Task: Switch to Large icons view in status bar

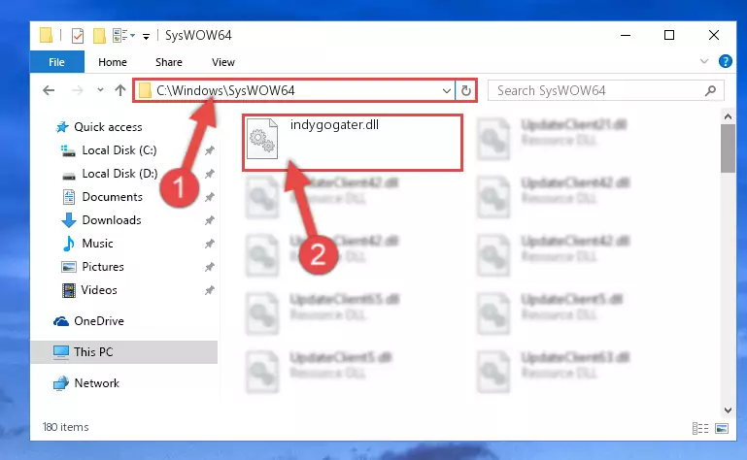Action: (722, 429)
